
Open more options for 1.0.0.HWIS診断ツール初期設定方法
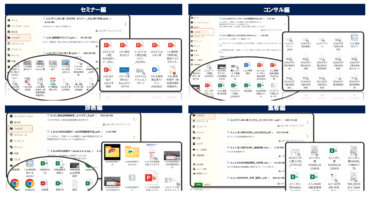pos(134,137)
